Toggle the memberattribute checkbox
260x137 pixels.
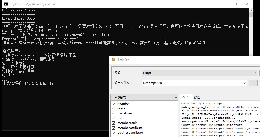[x=114, y=128]
